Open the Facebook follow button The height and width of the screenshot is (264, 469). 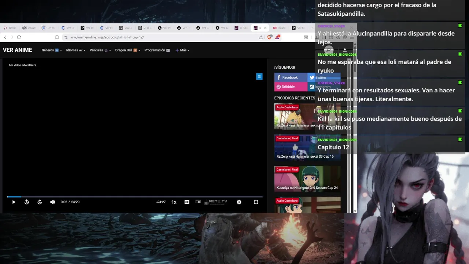pos(291,77)
